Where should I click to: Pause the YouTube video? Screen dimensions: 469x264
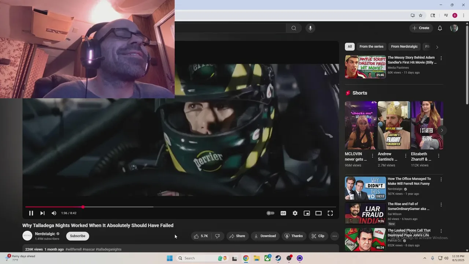tap(31, 213)
